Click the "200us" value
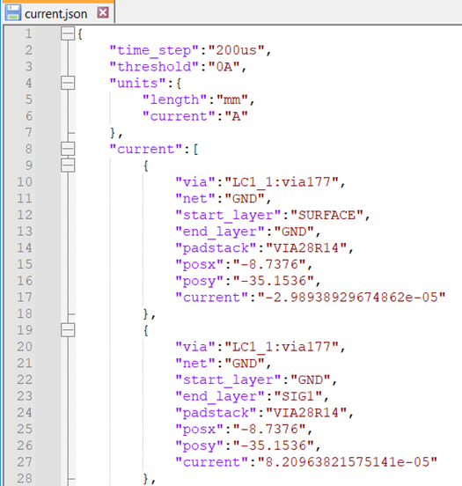 [236, 50]
